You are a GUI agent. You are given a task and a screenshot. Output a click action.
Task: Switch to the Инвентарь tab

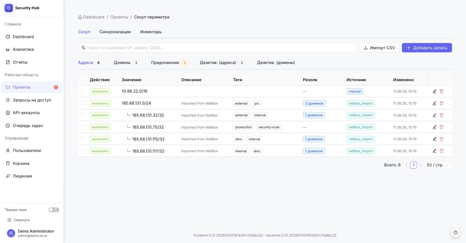pos(151,32)
